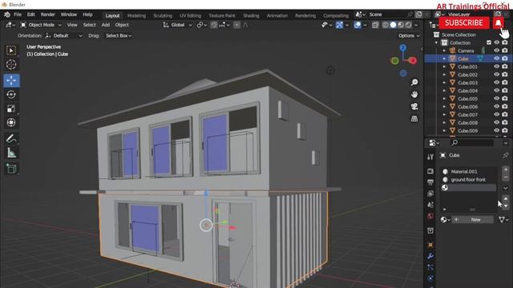This screenshot has width=513, height=288.
Task: Toggle the Collection exclude checkbox in outliner
Action: pos(489,42)
